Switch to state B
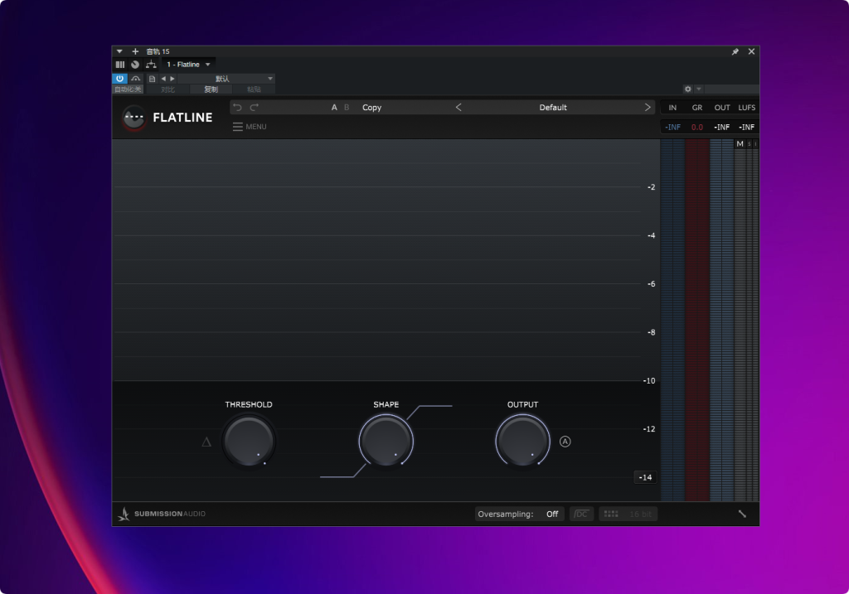 347,107
